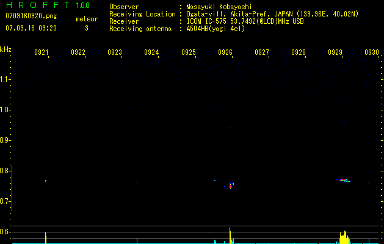Image resolution: width=384 pixels, height=244 pixels.
Task: Click the 0925 time axis marker
Action: [189, 52]
